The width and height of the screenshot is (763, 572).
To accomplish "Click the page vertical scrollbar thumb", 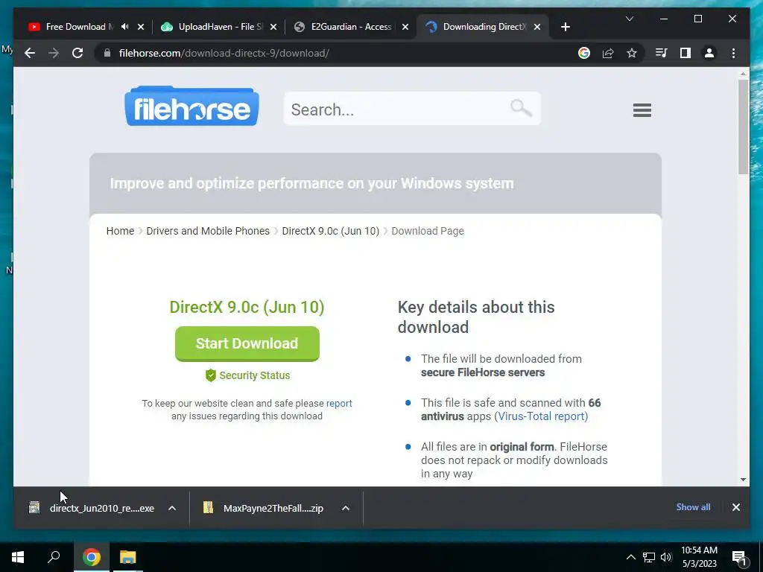I will click(743, 127).
